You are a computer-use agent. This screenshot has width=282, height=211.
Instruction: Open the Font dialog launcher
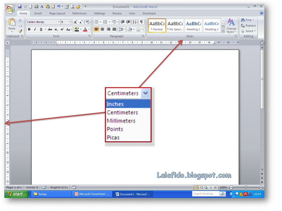coord(89,36)
